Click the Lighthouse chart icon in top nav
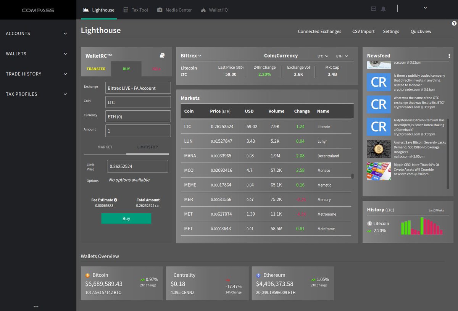The height and width of the screenshot is (311, 458). [86, 10]
